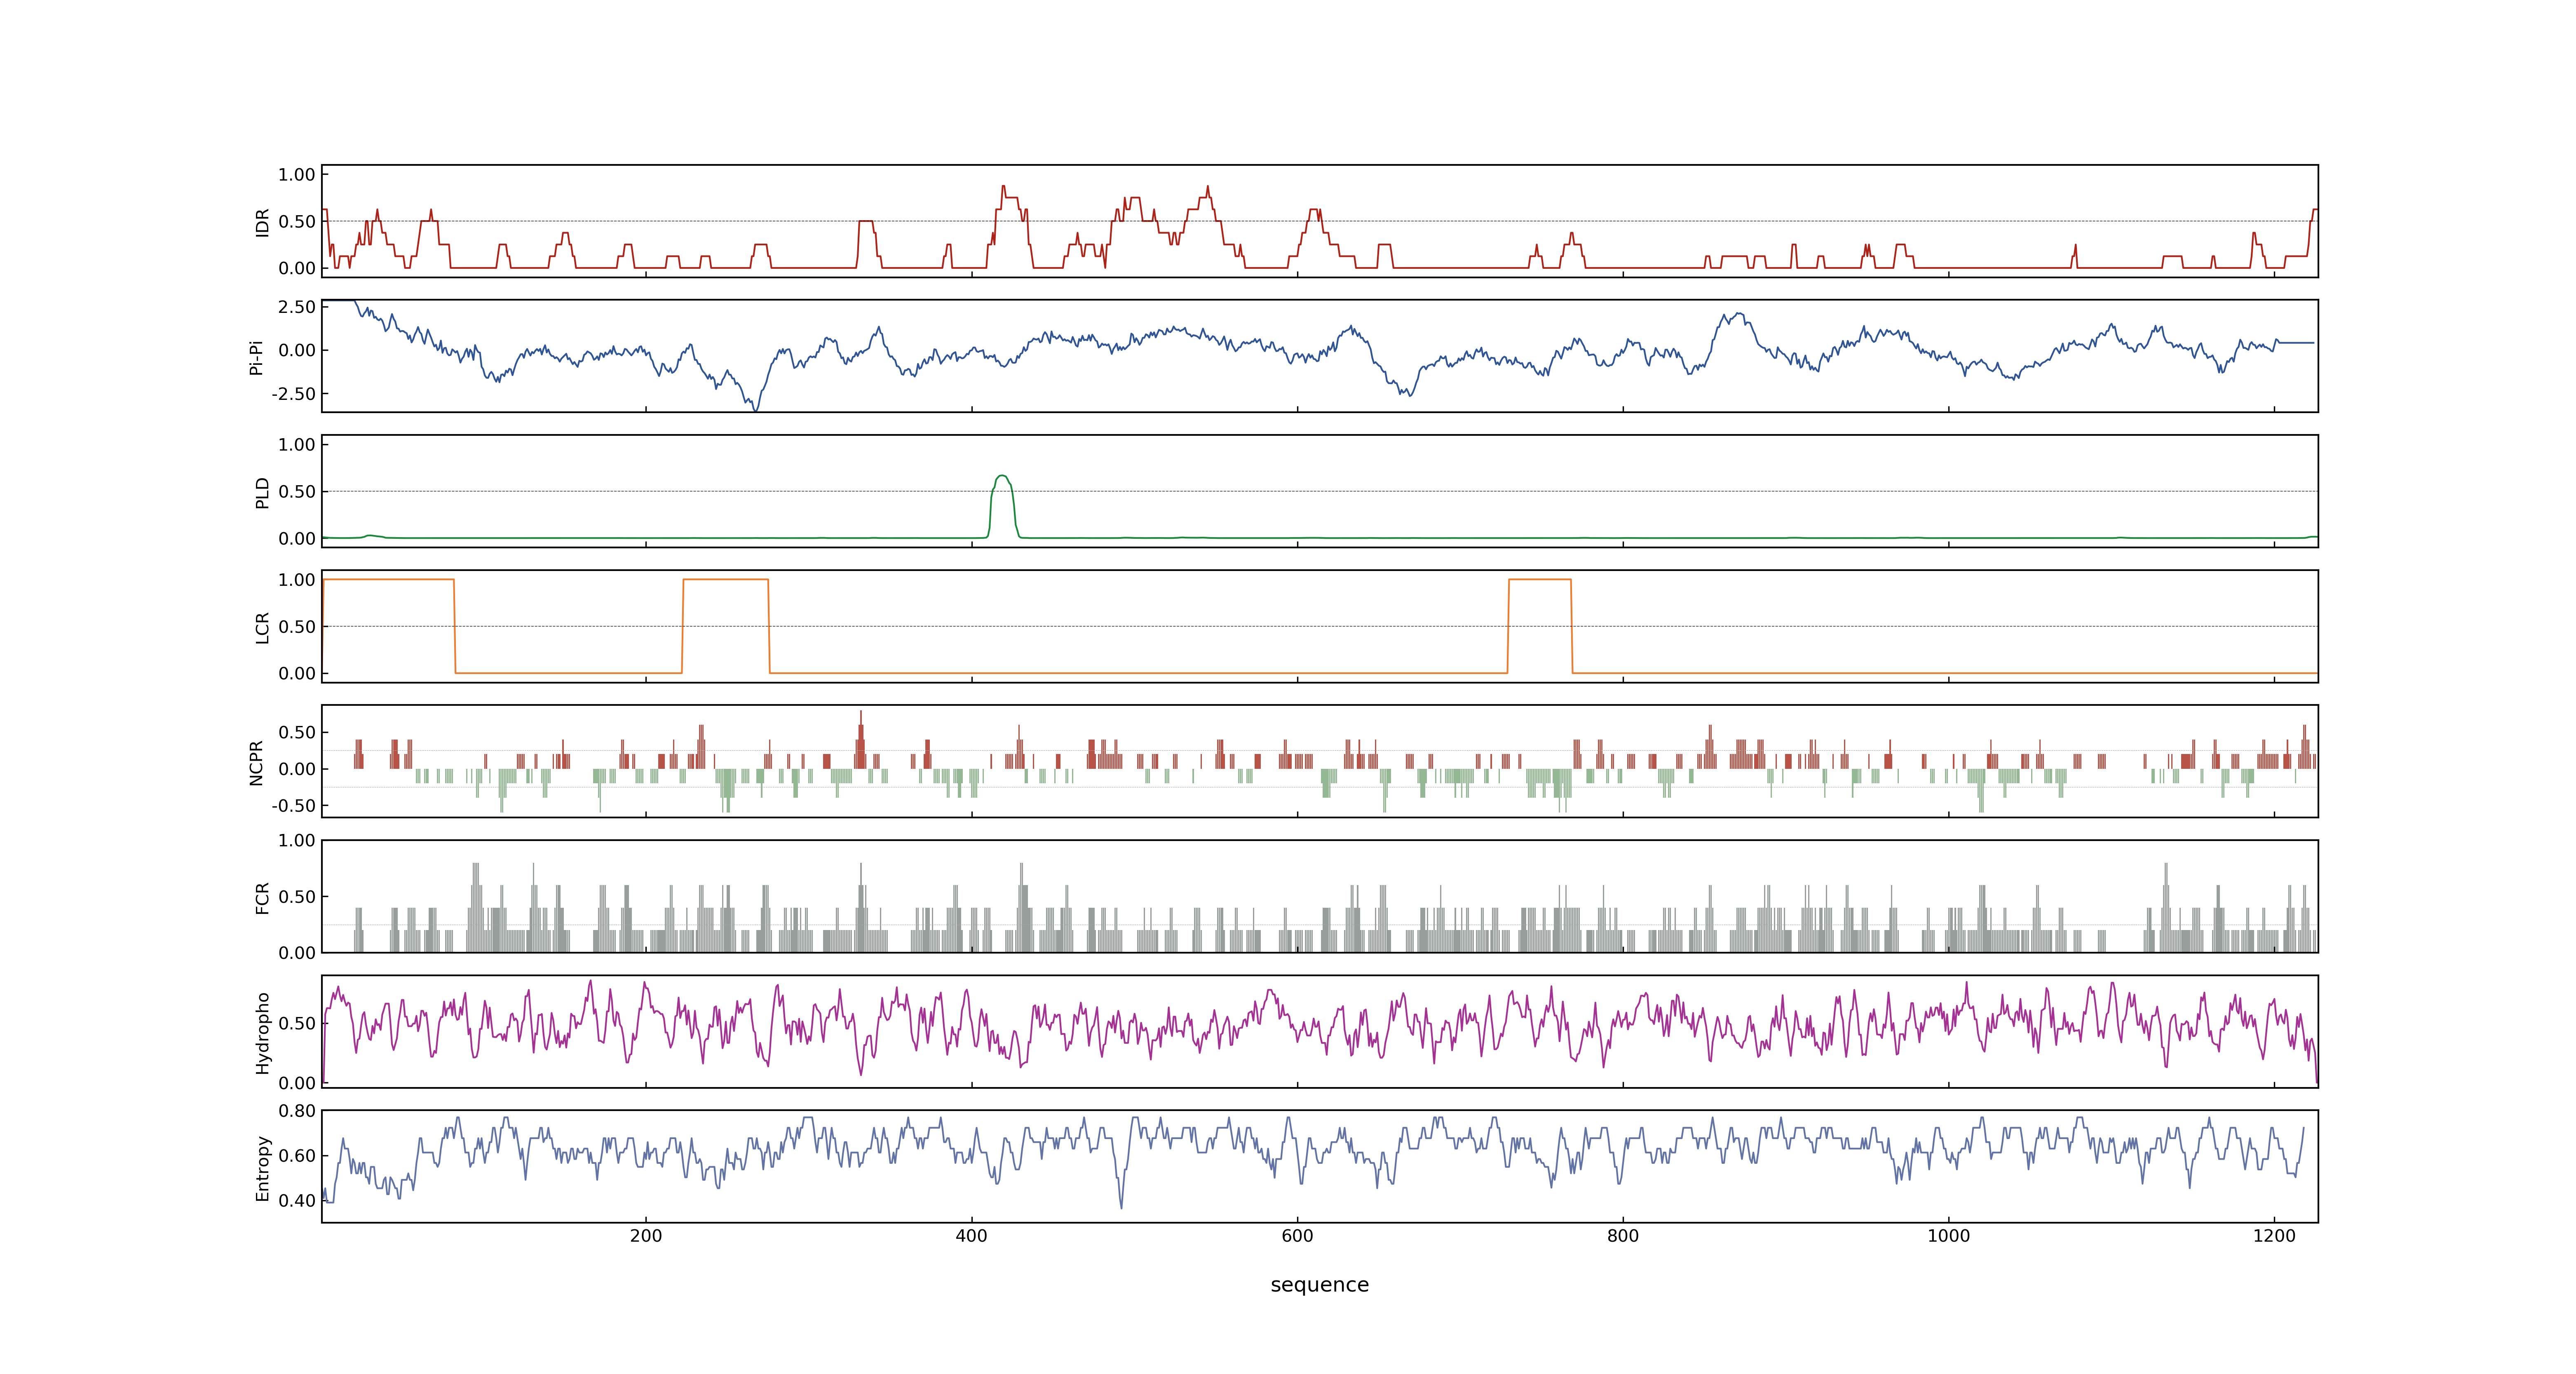Select x-axis tick label 600
The width and height of the screenshot is (2576, 1374).
pos(1297,1236)
